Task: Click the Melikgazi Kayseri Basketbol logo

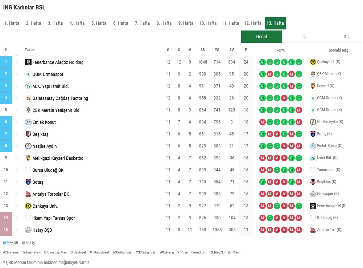Action: point(28,158)
